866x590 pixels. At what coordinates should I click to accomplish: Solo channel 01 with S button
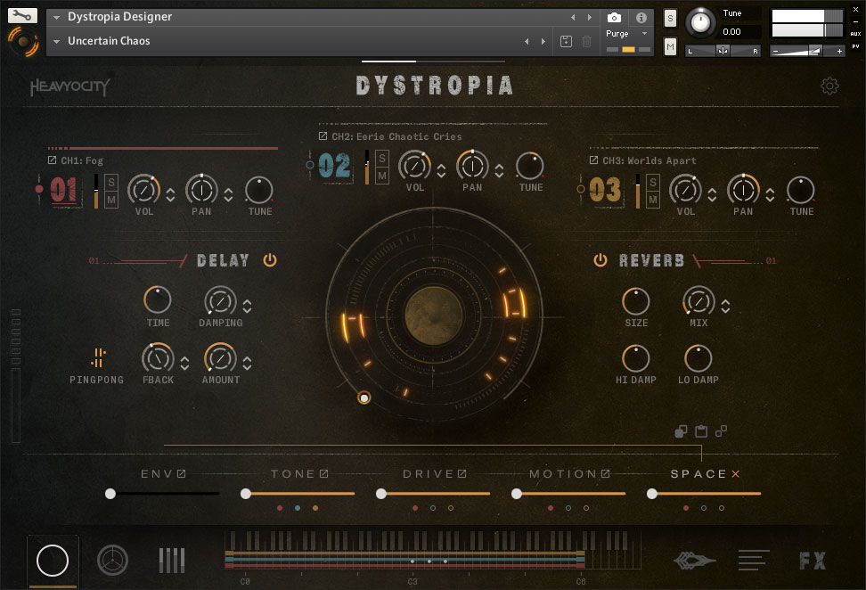point(112,182)
